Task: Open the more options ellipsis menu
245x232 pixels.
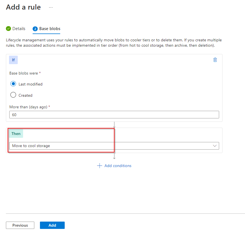Action: 51,7
